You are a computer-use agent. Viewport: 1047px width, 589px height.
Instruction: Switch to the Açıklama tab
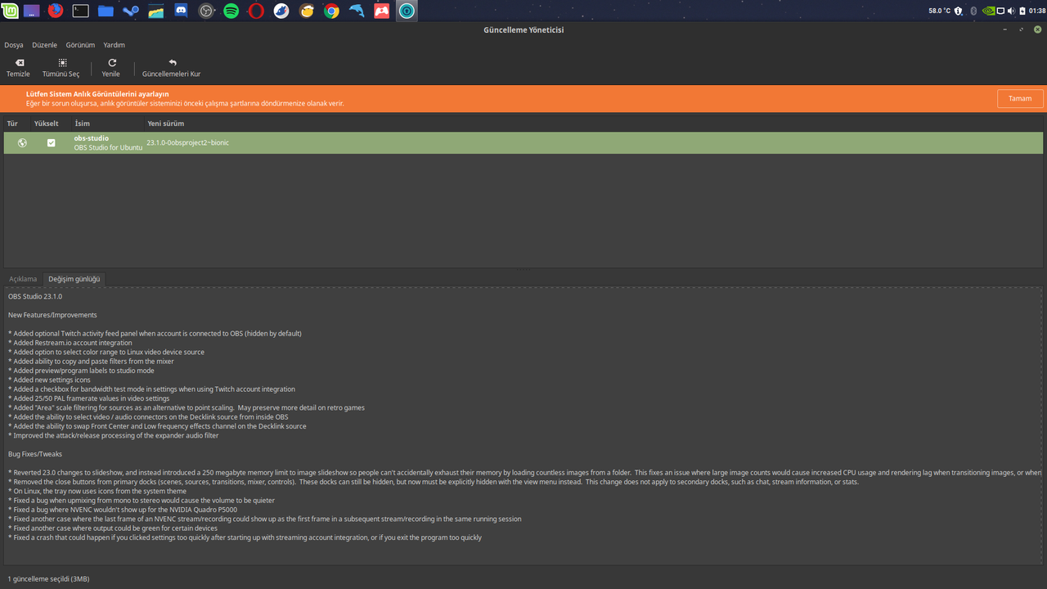[23, 279]
